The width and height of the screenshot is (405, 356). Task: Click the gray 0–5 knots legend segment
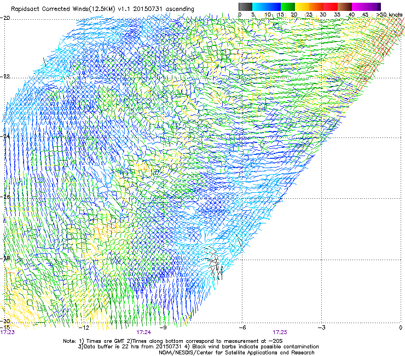[245, 7]
